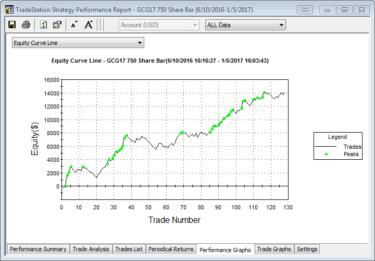Viewport: 375px width, 261px height.
Task: Open the Equity Curve Line graph dropdown
Action: 78,43
